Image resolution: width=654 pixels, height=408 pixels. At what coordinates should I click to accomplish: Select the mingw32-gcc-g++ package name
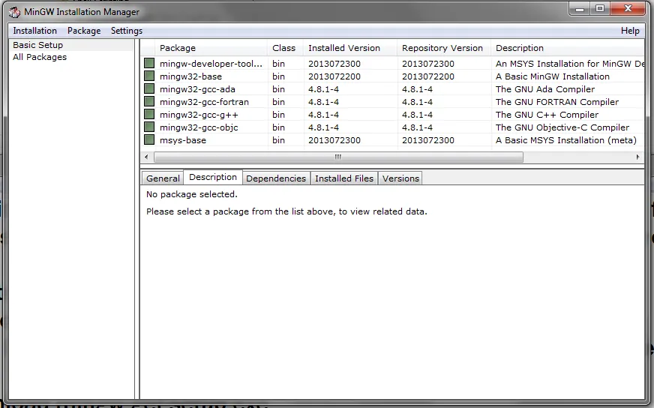[x=199, y=115]
